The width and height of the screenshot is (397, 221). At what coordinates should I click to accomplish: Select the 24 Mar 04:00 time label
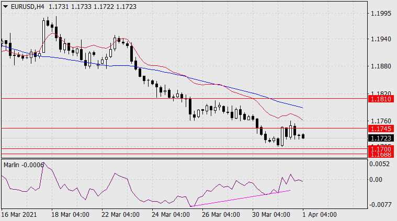click(171, 215)
